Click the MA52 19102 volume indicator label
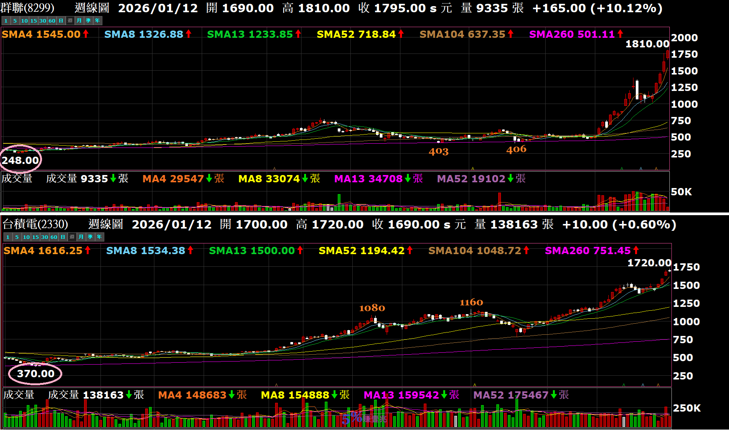729x433 pixels. click(x=471, y=178)
